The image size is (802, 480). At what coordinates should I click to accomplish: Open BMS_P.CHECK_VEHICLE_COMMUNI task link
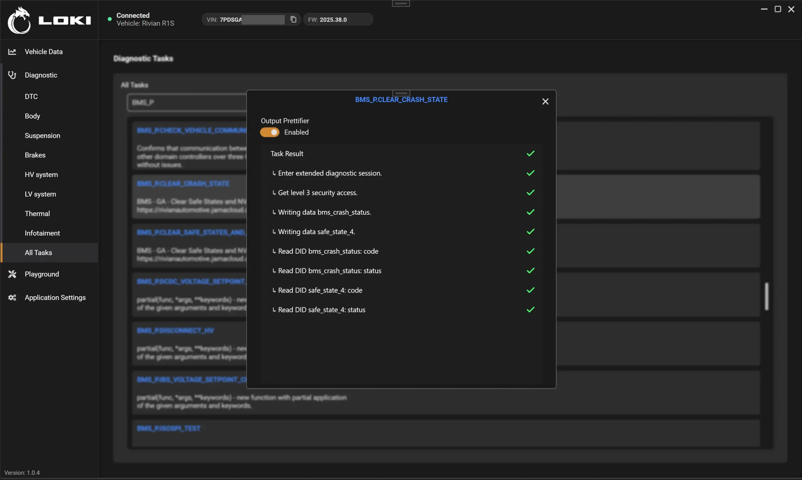(x=191, y=130)
